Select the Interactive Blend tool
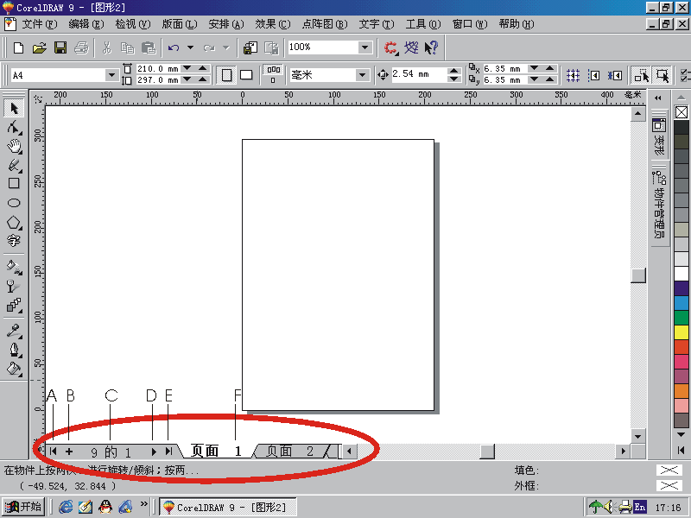This screenshot has height=518, width=691. click(x=14, y=306)
